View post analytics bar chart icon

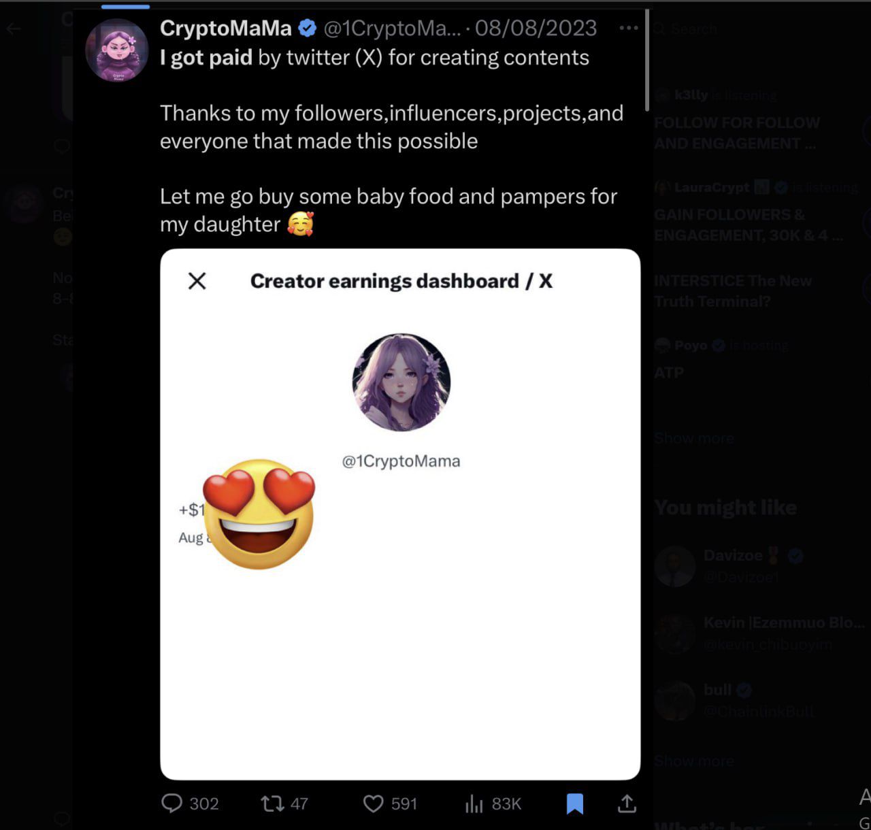tap(474, 803)
